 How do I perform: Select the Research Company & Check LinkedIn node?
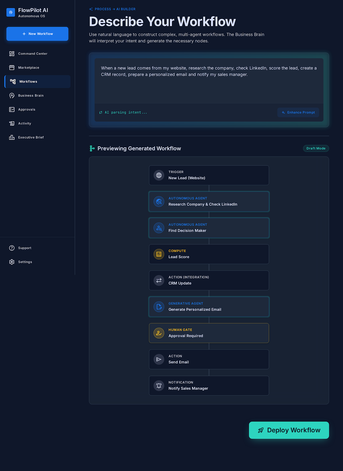[209, 202]
